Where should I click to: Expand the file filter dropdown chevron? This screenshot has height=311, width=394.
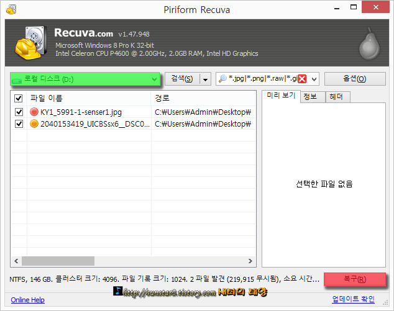(314, 79)
